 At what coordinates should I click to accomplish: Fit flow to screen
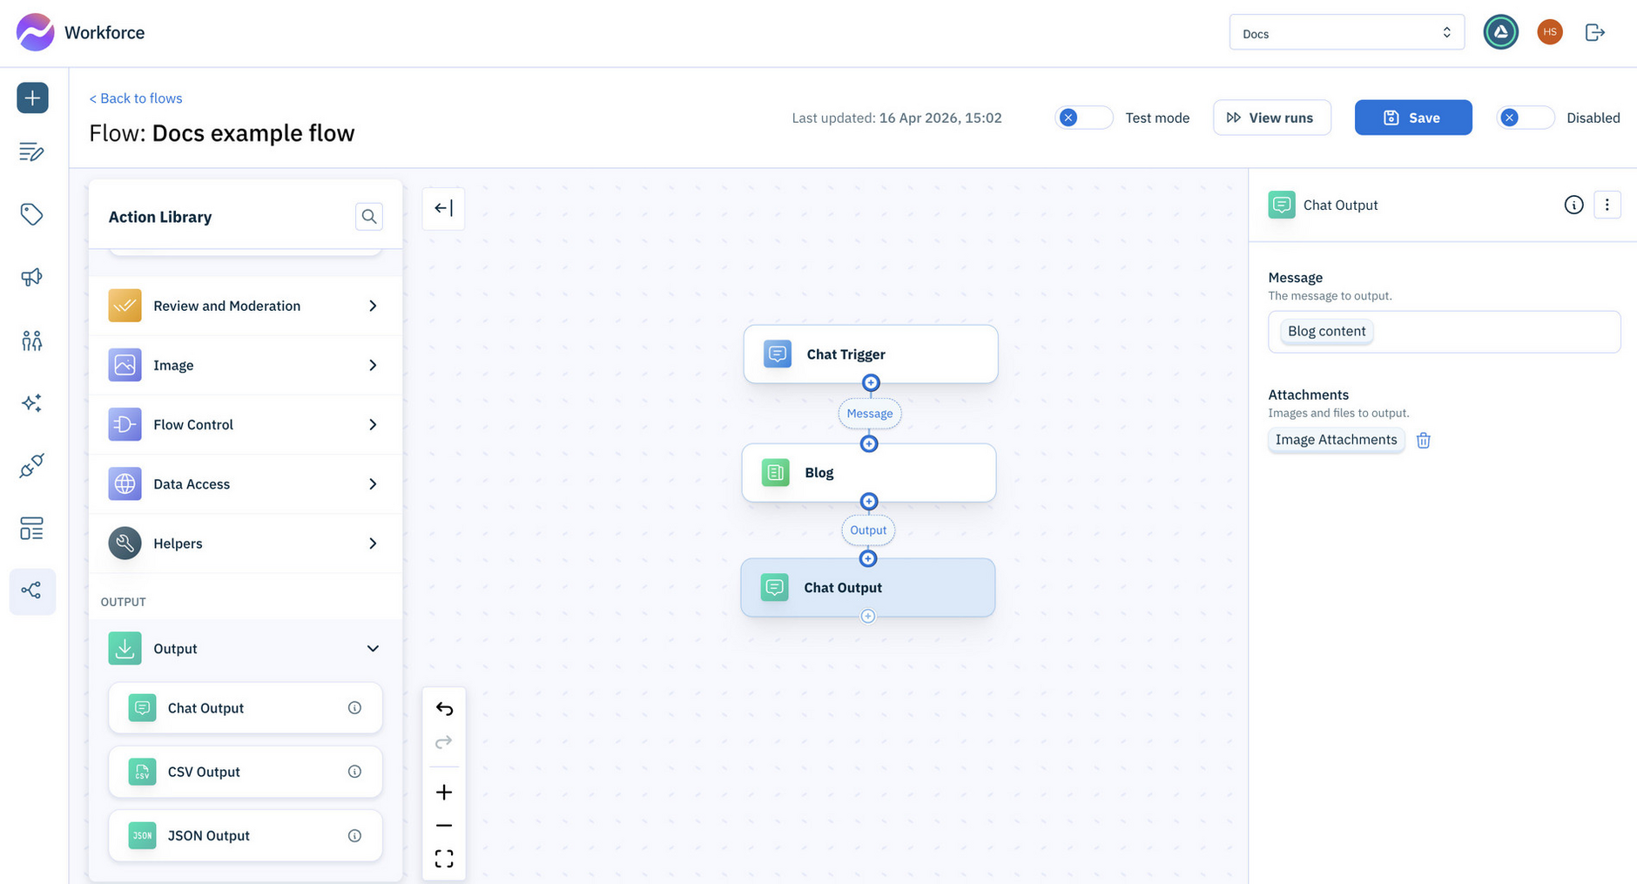[444, 859]
